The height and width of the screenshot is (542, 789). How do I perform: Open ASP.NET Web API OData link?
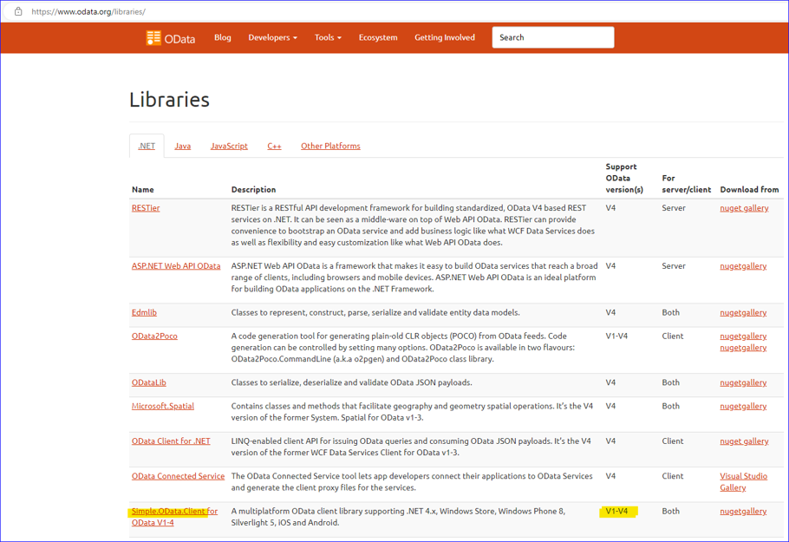pos(176,266)
